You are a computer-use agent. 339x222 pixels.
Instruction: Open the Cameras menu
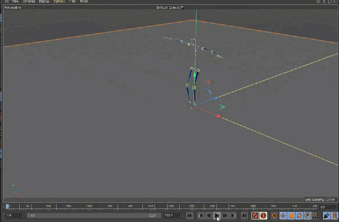click(x=29, y=1)
